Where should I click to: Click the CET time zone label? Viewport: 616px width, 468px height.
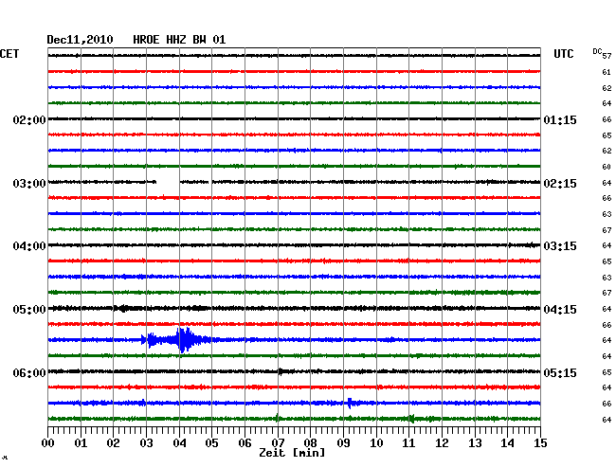point(9,54)
